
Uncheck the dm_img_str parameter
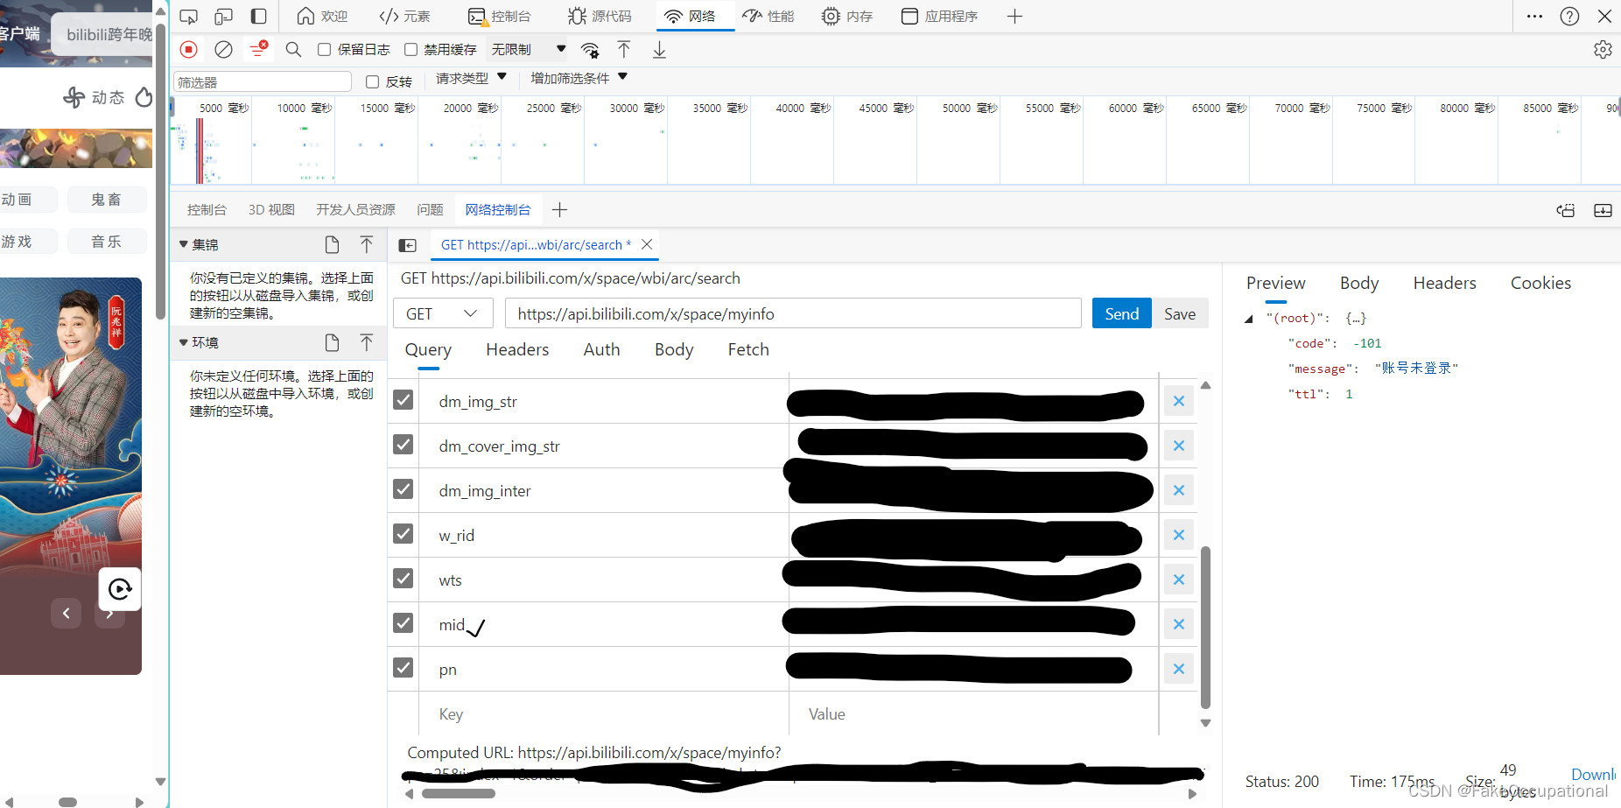pyautogui.click(x=403, y=400)
